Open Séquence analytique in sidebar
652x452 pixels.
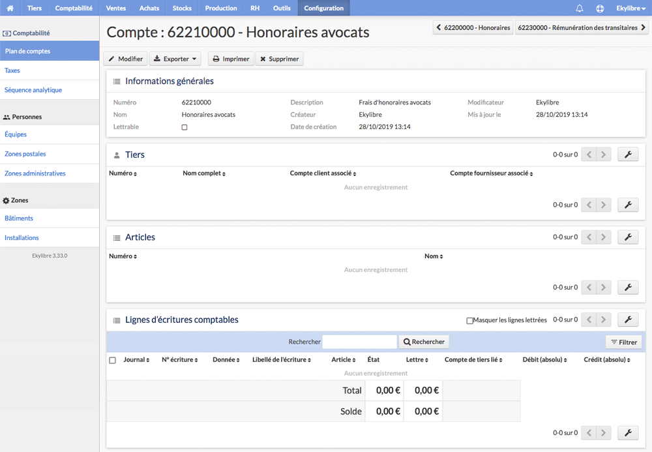50,90
